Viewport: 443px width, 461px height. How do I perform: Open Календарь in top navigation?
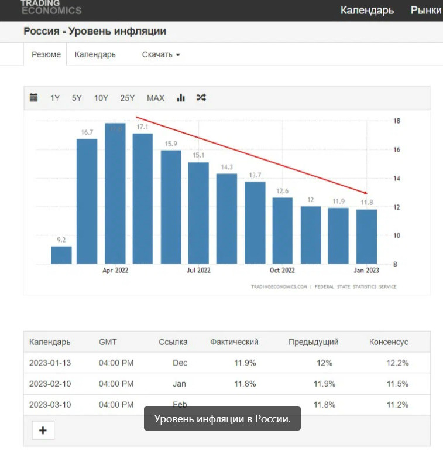367,11
